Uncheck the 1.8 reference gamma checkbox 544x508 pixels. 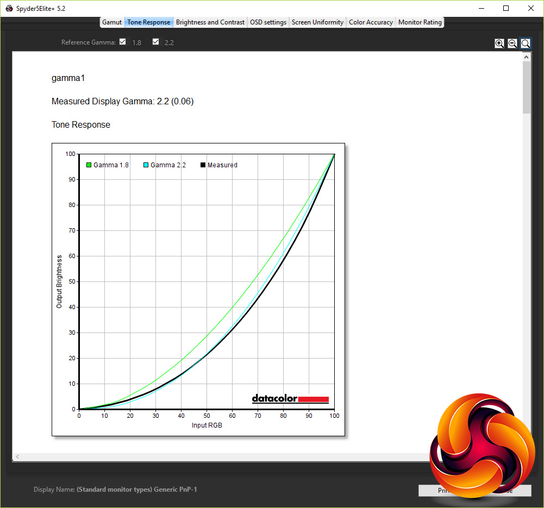coord(122,42)
